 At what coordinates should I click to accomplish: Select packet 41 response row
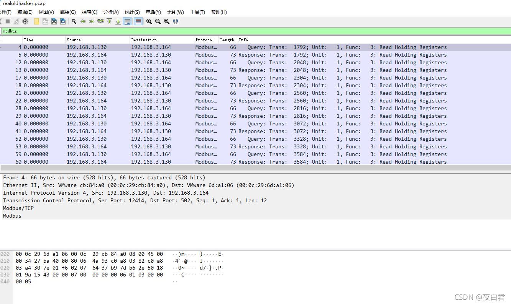point(255,131)
